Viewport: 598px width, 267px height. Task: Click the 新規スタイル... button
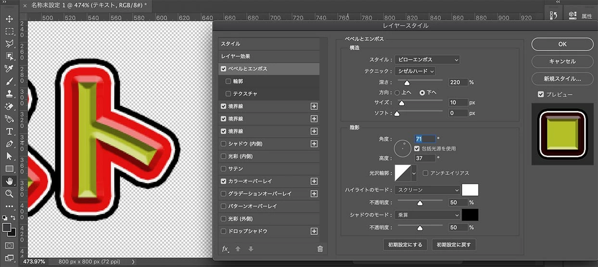pos(562,78)
